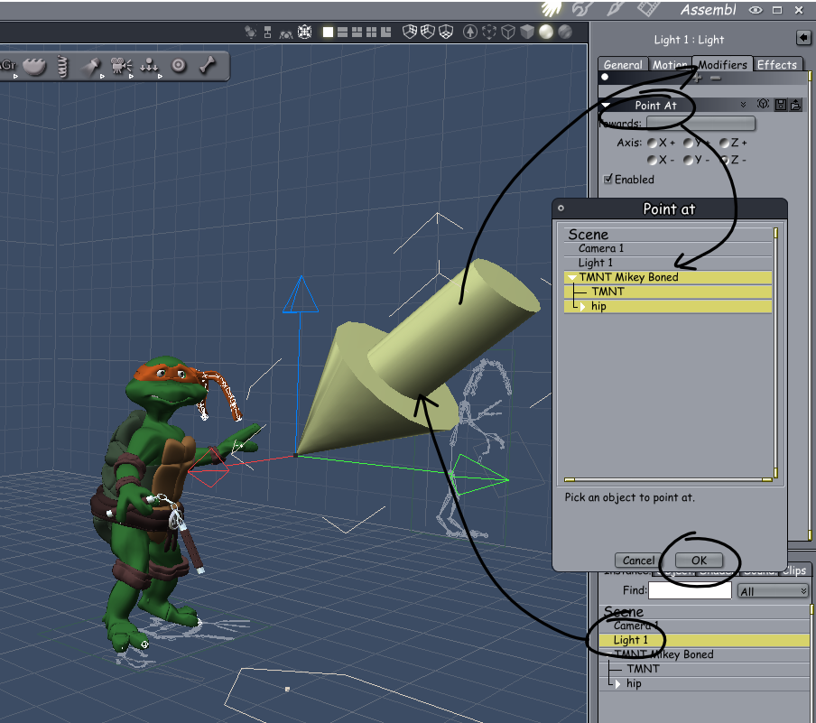Expand hip node in bottom scene tree
Image resolution: width=816 pixels, height=723 pixels.
click(x=617, y=684)
